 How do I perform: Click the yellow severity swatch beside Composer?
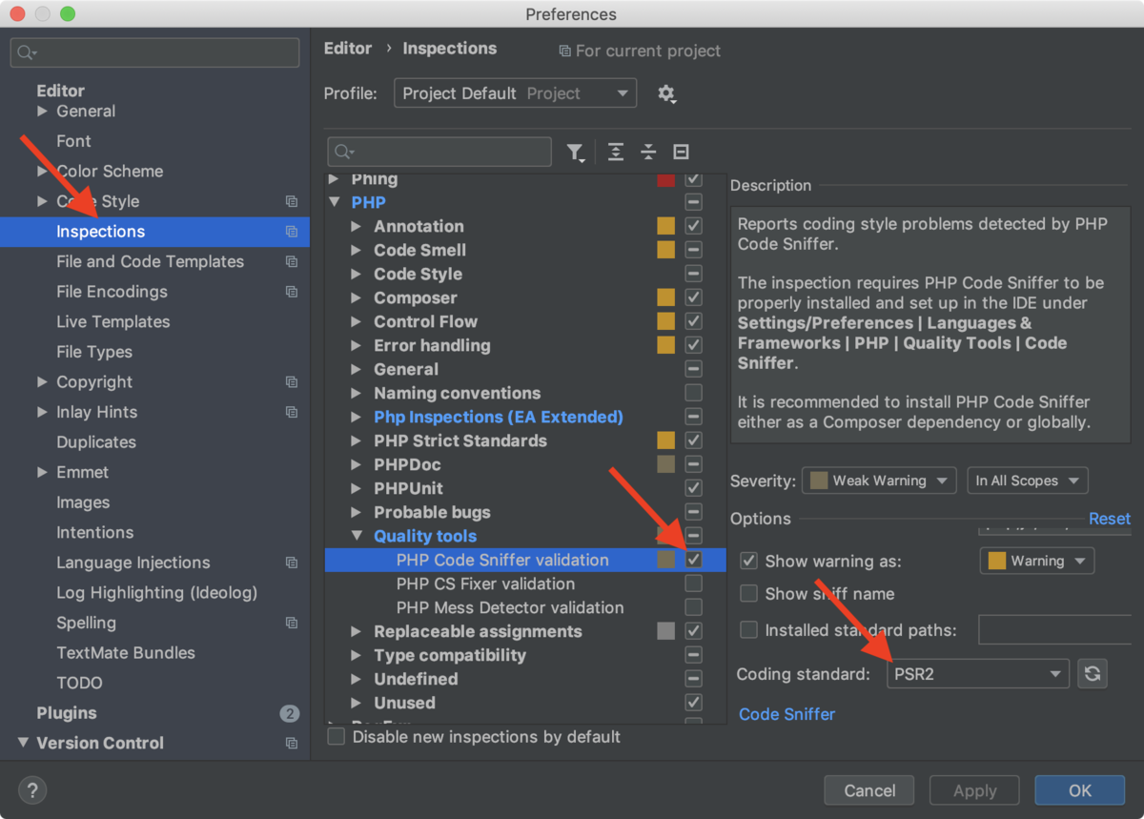point(666,297)
